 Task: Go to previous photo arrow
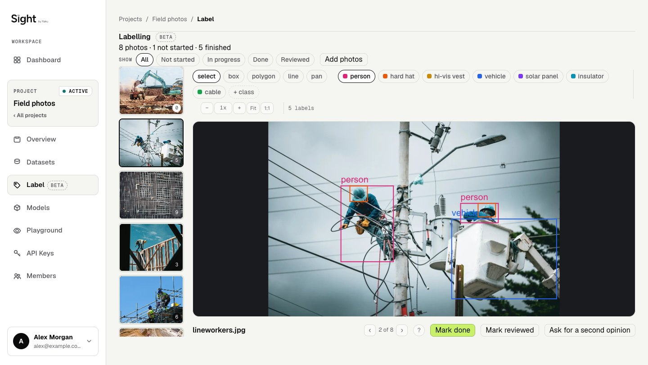[370, 330]
